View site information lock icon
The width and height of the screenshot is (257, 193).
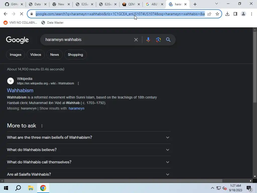(x=32, y=14)
